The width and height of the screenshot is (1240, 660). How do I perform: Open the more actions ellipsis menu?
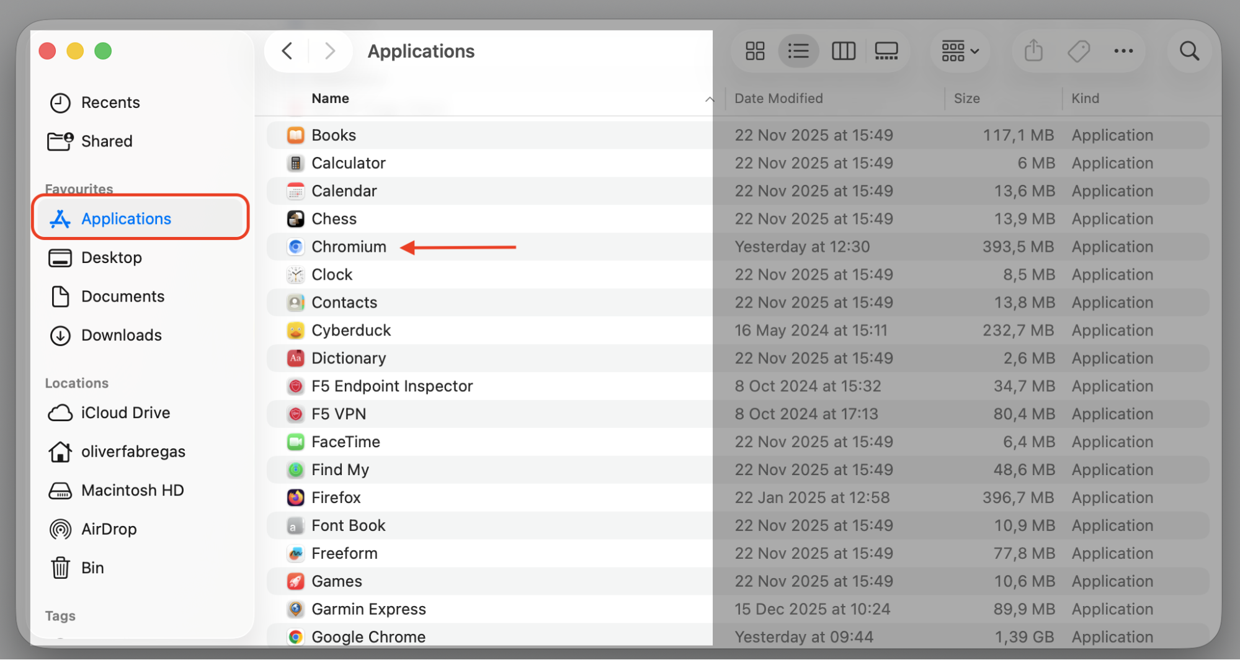point(1123,51)
